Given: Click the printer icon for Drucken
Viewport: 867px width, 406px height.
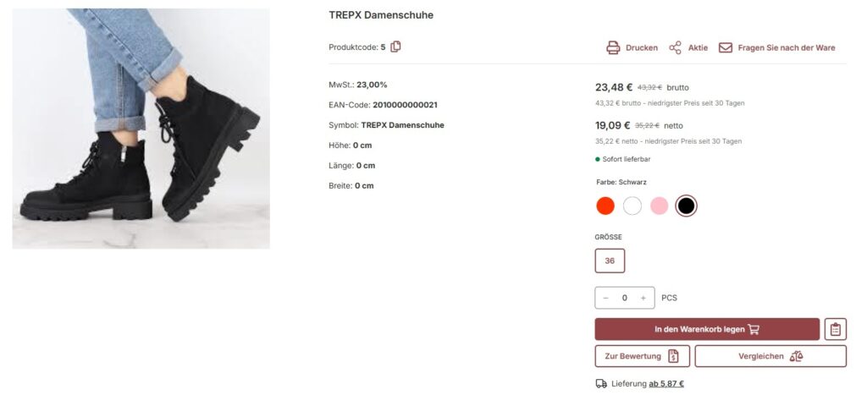Looking at the screenshot, I should [x=613, y=47].
